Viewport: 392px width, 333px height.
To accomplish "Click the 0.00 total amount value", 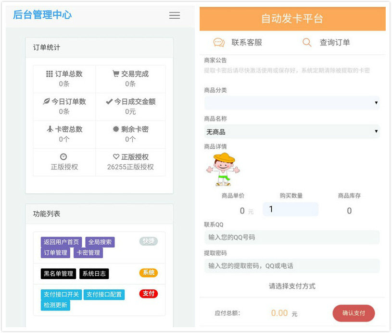I will 279,313.
